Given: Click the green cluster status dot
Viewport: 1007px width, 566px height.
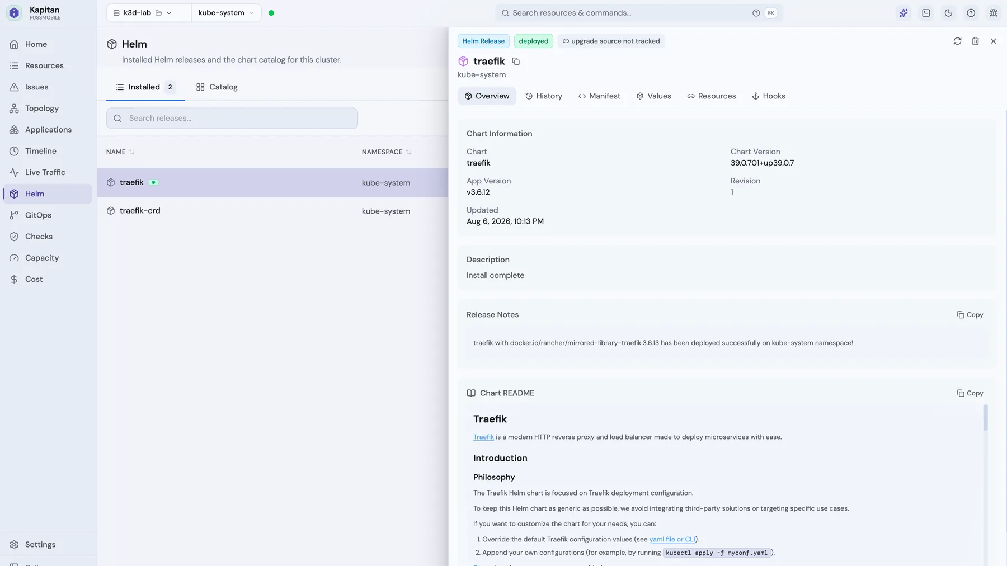Looking at the screenshot, I should (271, 13).
